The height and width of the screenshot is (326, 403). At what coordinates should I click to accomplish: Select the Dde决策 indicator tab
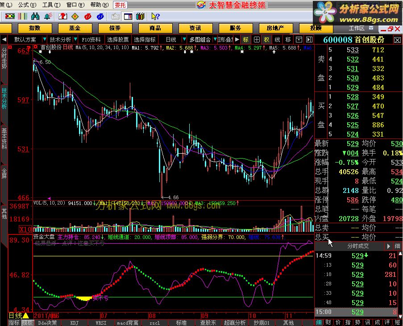click(48, 323)
